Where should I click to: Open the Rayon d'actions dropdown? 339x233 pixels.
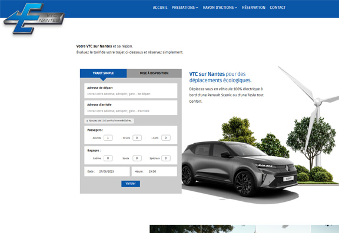pyautogui.click(x=220, y=8)
